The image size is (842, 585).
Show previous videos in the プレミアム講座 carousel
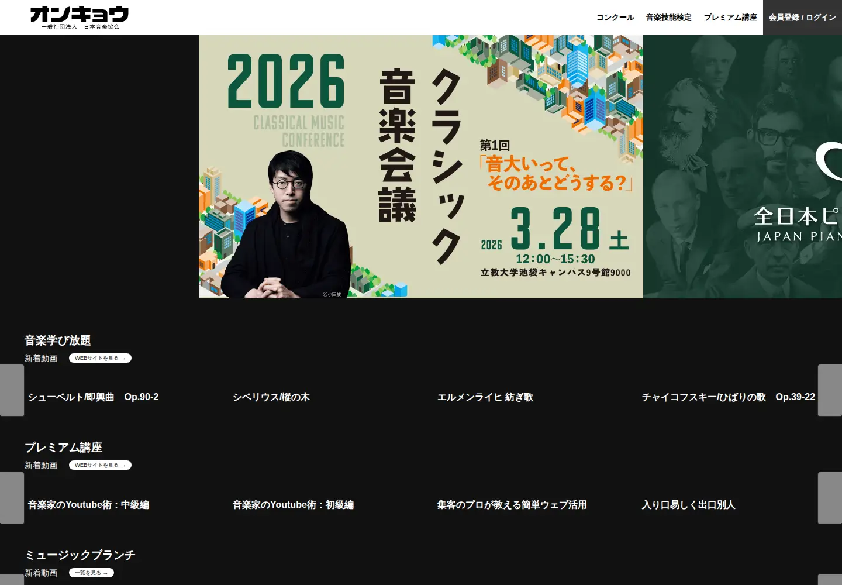[12, 498]
